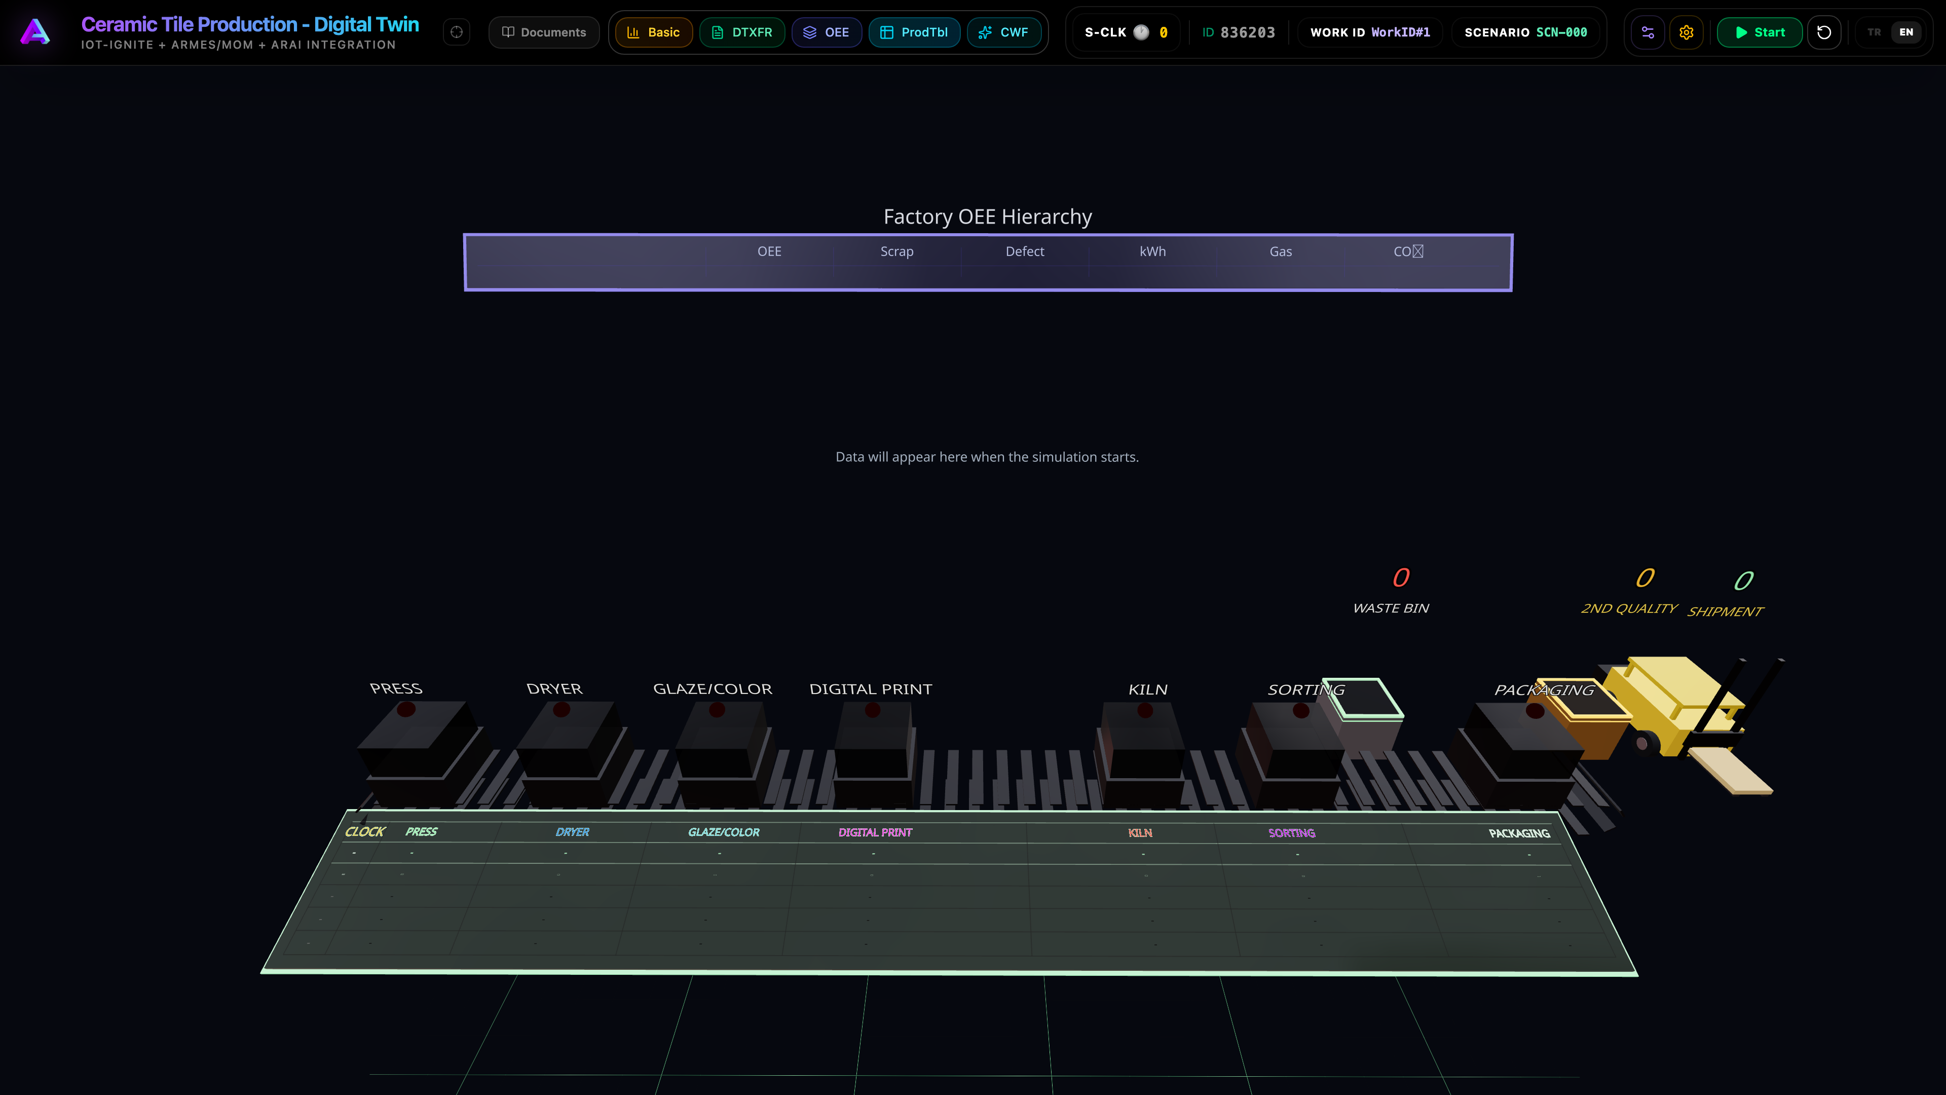Click the red status light on KILN
Image resolution: width=1946 pixels, height=1095 pixels.
1144,710
